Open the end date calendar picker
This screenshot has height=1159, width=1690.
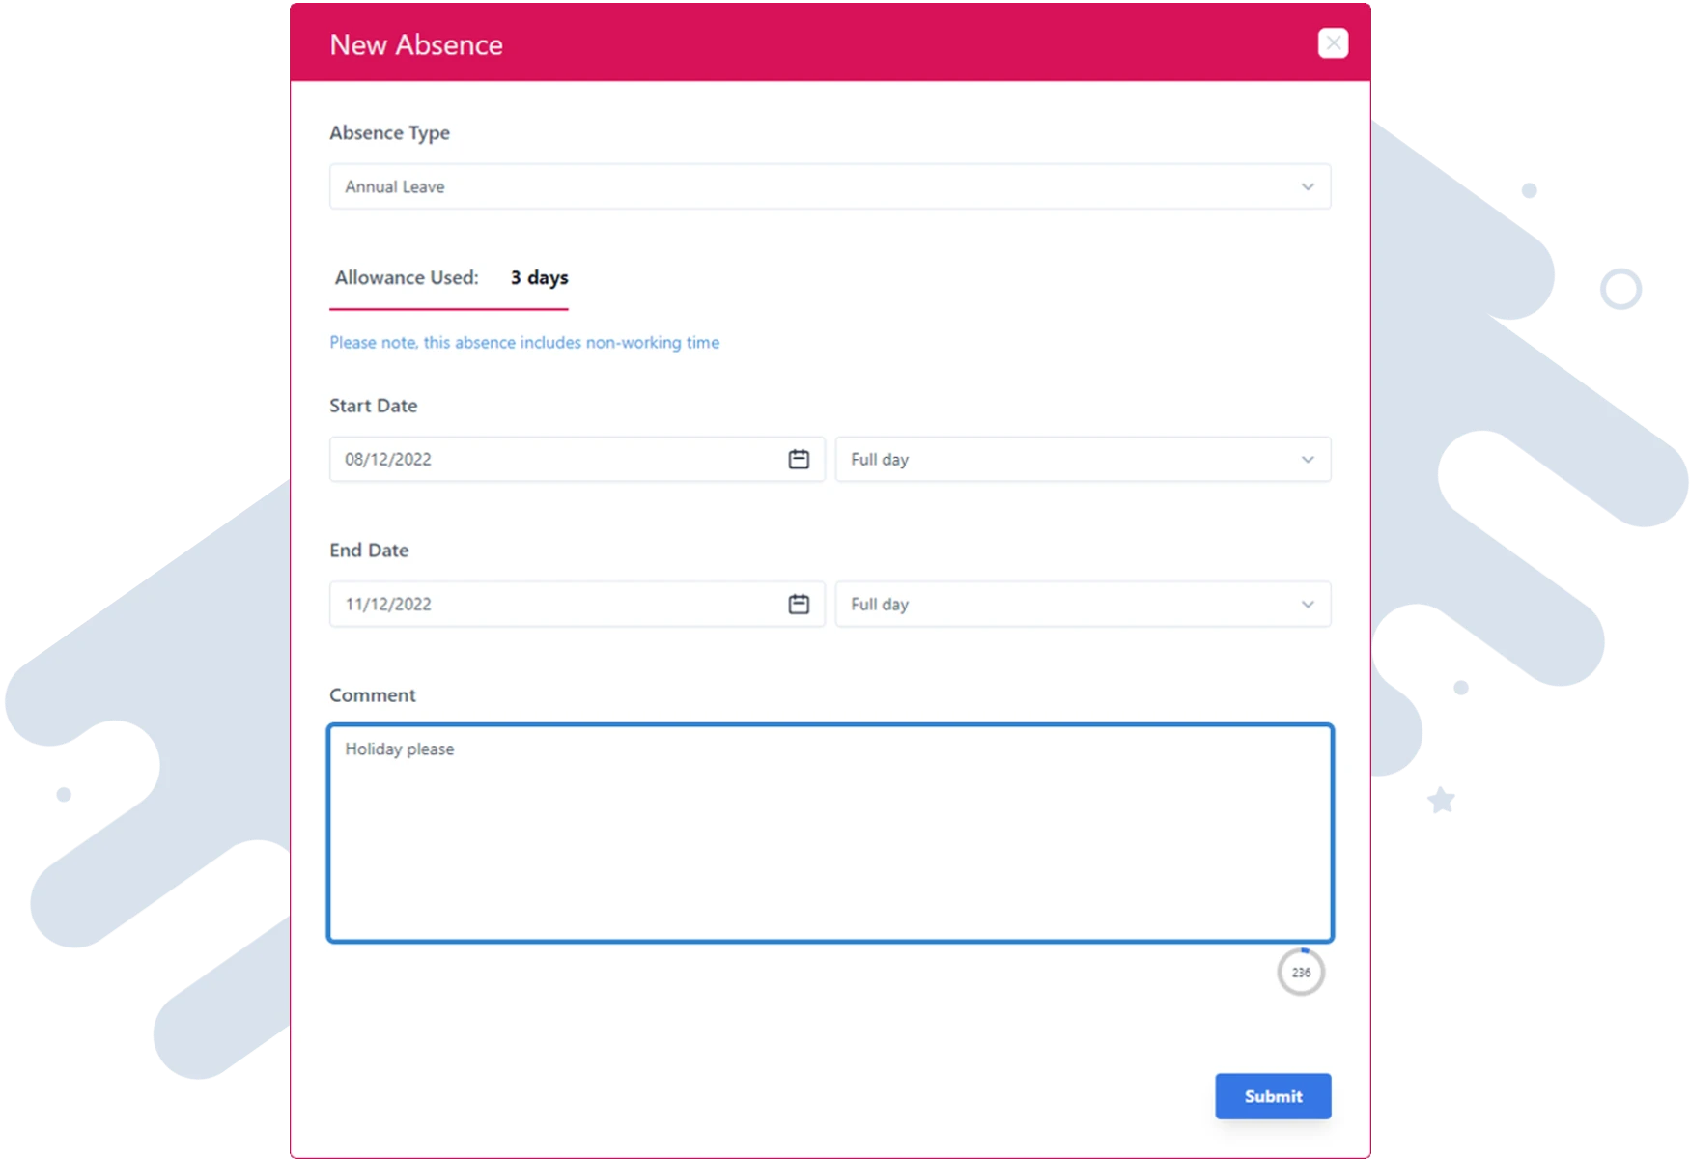tap(799, 604)
